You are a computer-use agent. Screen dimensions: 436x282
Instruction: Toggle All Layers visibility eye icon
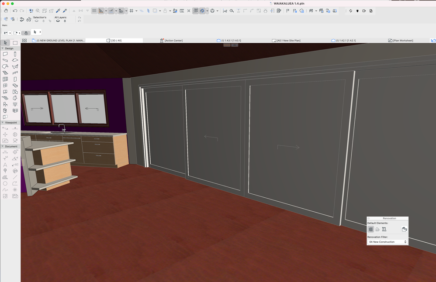tap(58, 21)
